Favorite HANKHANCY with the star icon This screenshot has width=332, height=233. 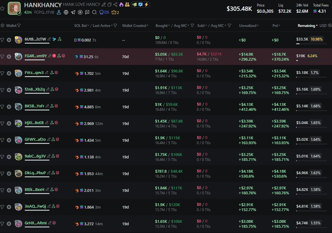(x=2, y=8)
